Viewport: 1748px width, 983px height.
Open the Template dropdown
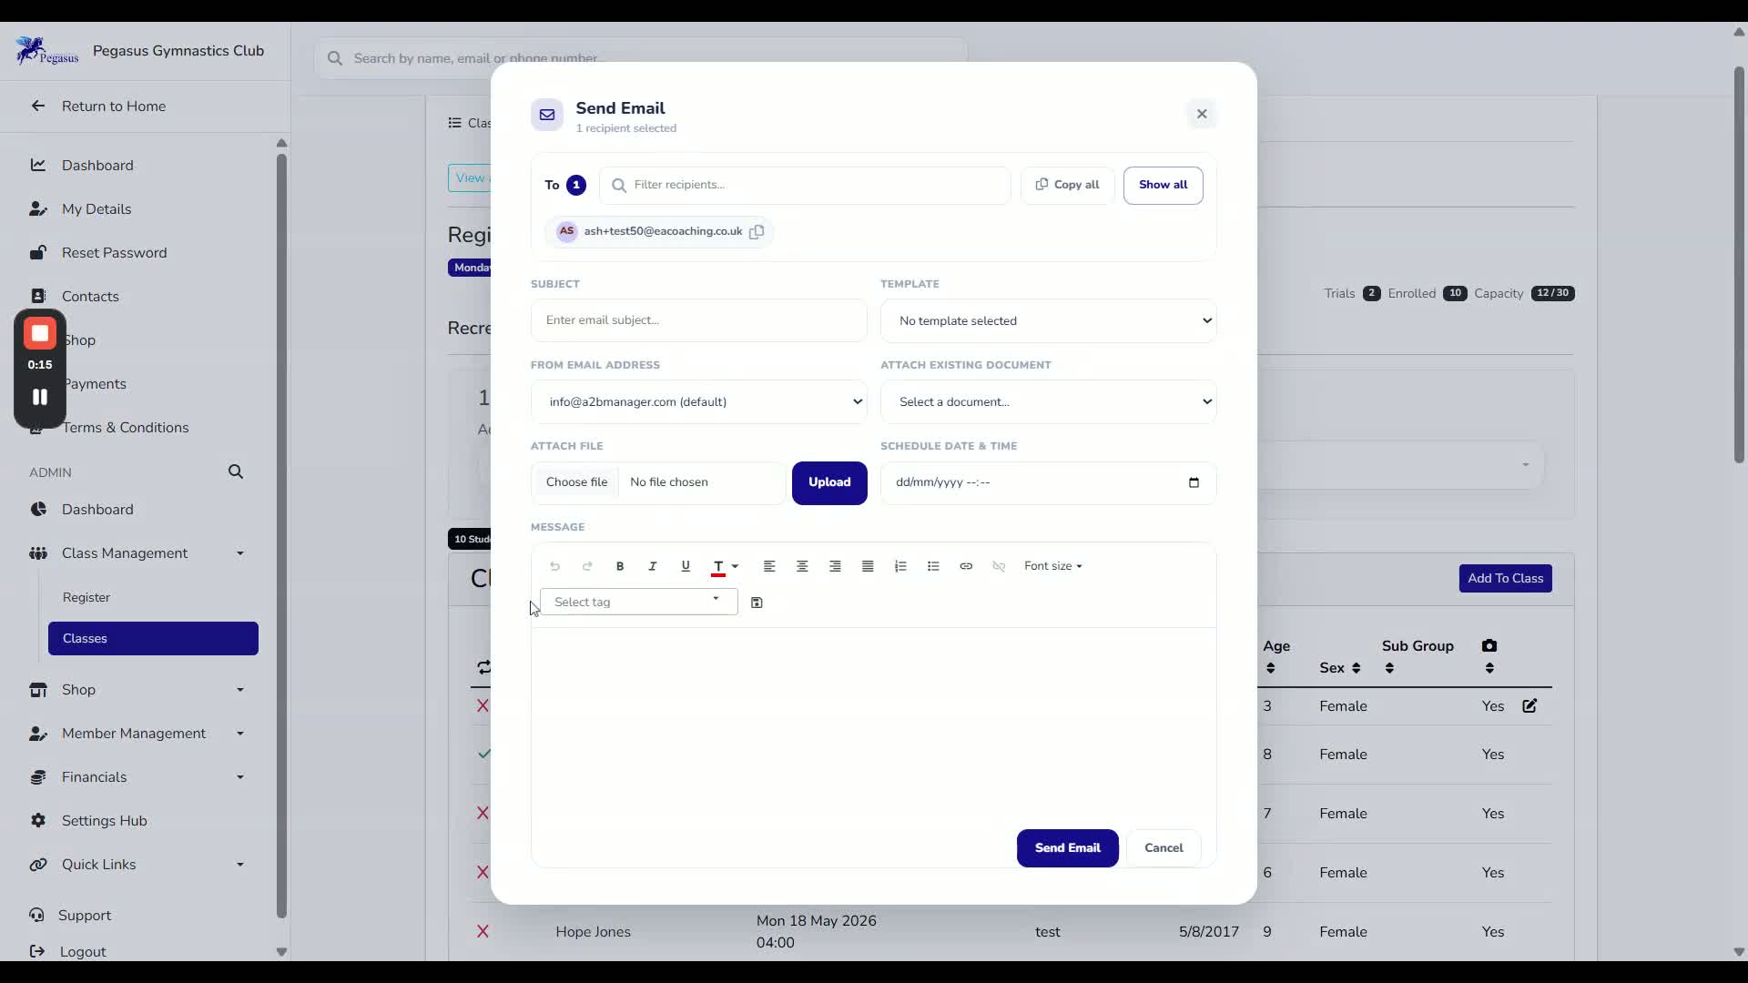point(1048,320)
